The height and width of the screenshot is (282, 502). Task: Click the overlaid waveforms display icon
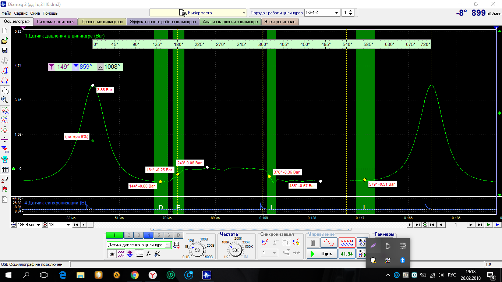pyautogui.click(x=5, y=120)
